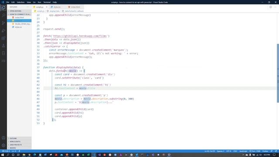Switch to the style.css tab
279x157 pixels.
pos(57,7)
